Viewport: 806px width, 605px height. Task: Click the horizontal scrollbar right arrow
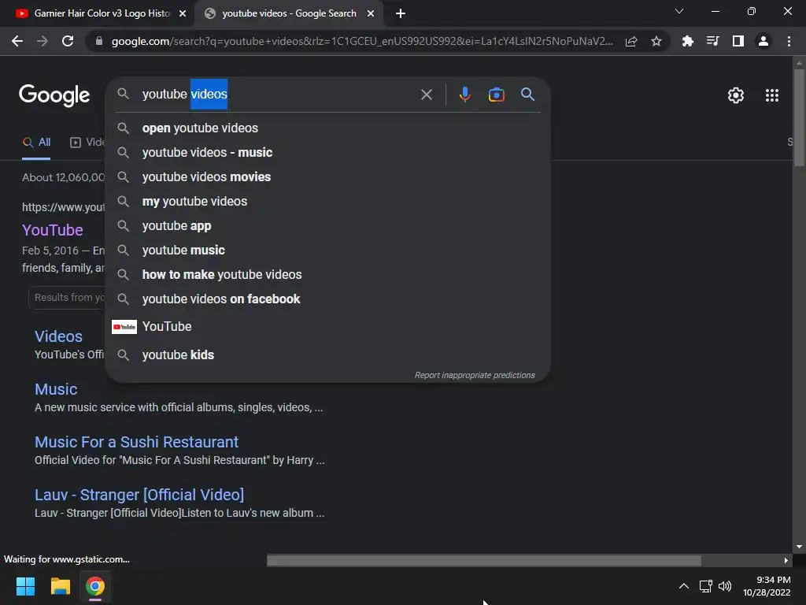(786, 560)
